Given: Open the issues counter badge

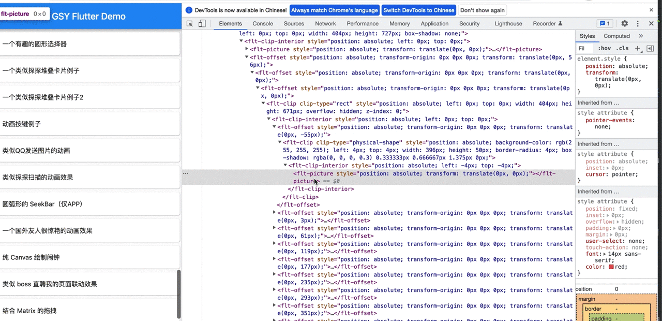Looking at the screenshot, I should point(605,24).
